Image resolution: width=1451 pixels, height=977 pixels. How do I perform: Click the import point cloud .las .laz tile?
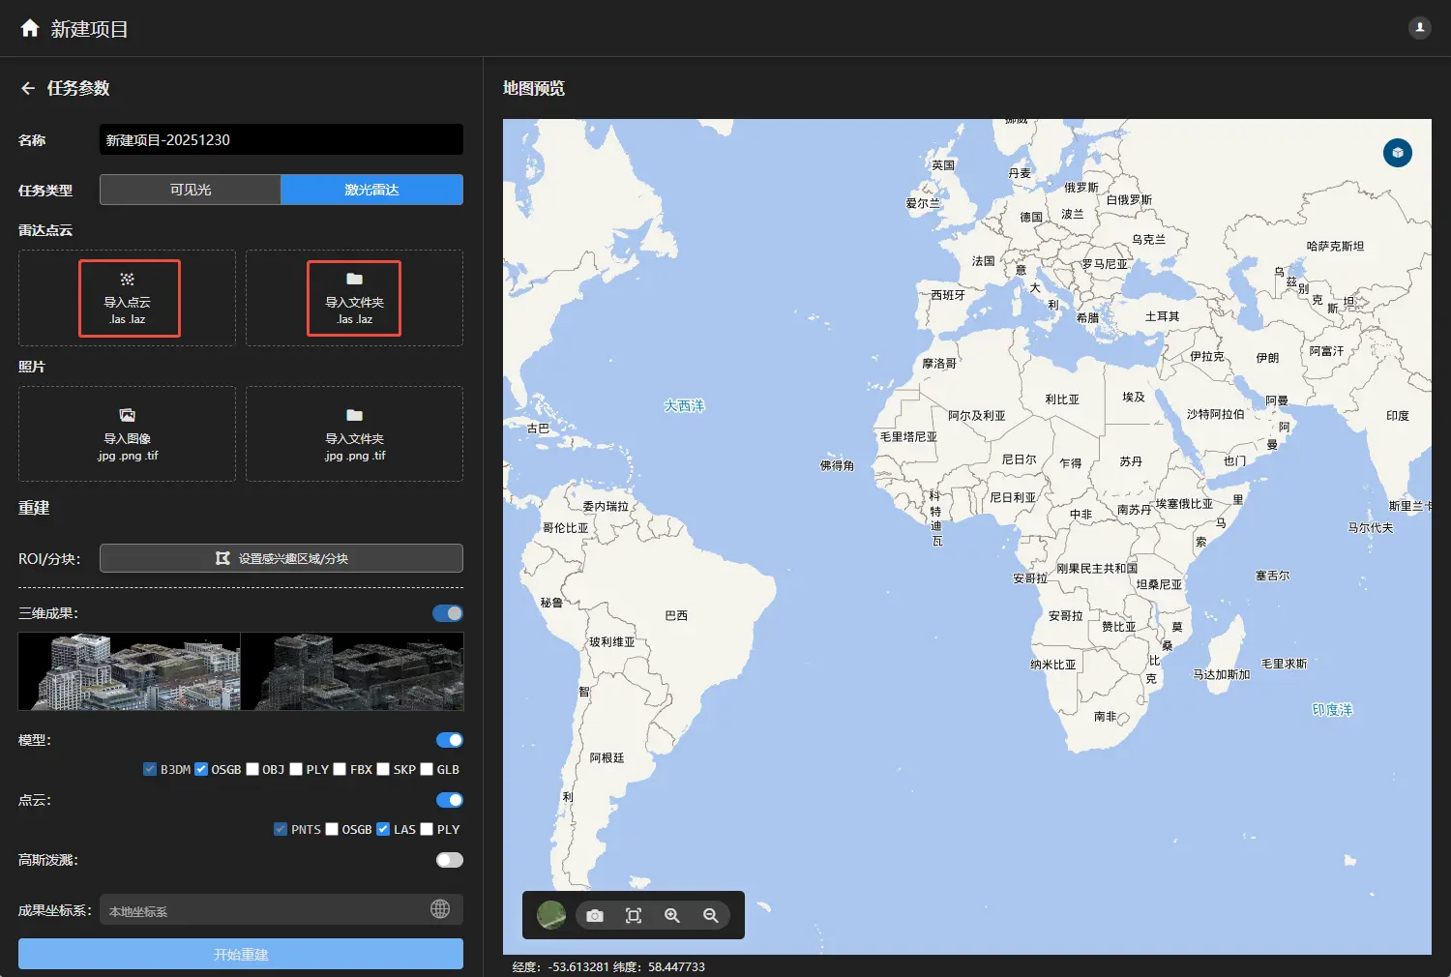129,298
